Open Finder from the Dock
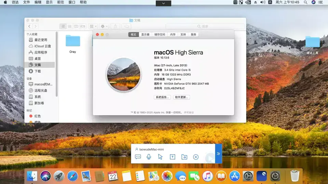 32,176
